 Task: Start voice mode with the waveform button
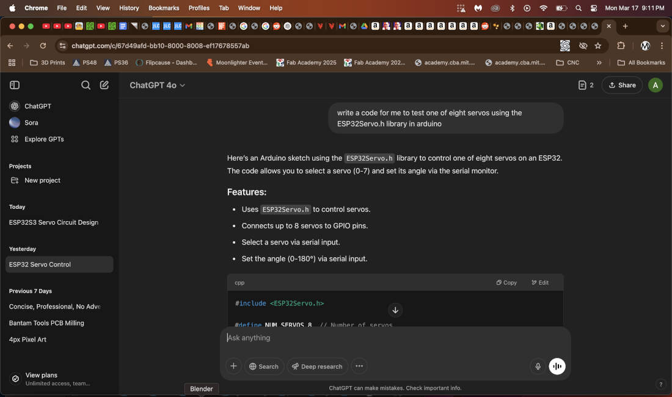[557, 366]
